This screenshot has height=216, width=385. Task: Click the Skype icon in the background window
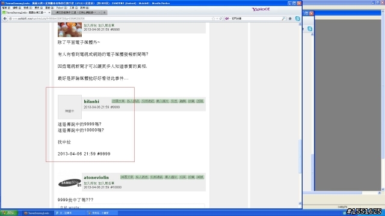310,29
